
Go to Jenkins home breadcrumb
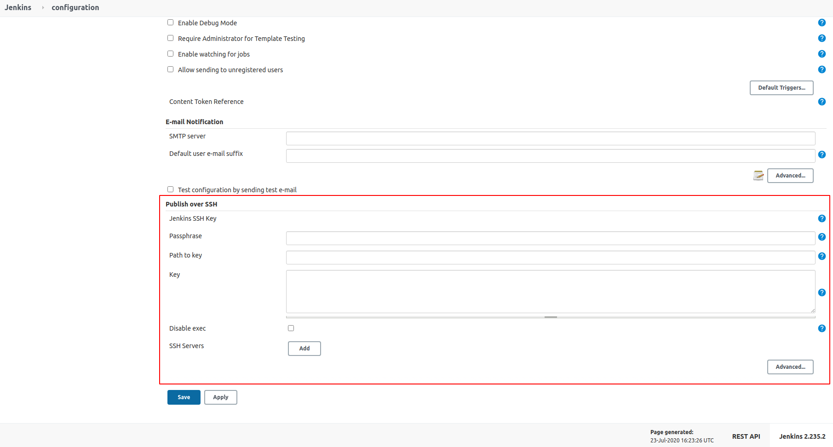pyautogui.click(x=18, y=7)
